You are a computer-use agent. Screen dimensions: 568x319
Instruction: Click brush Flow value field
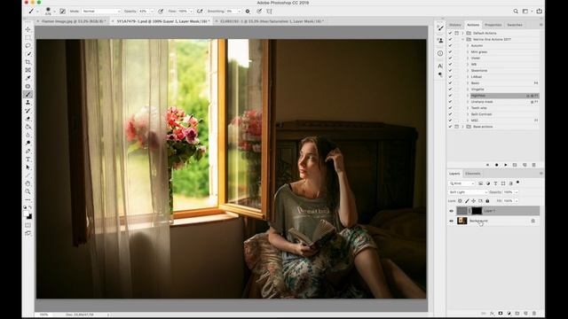coord(184,12)
